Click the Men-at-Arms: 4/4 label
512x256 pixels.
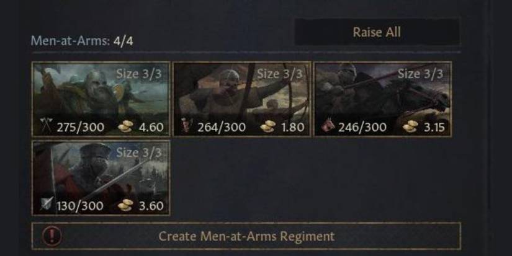tap(83, 42)
